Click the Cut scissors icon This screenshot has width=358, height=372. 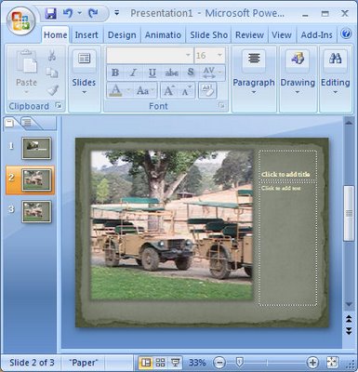(x=52, y=56)
